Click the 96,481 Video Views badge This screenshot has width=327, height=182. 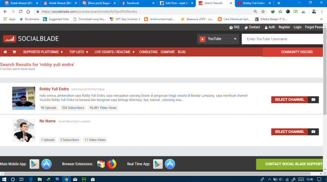(x=103, y=108)
